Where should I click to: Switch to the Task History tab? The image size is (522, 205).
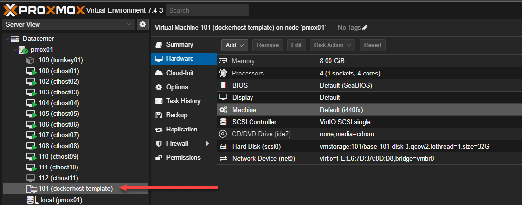click(x=183, y=101)
